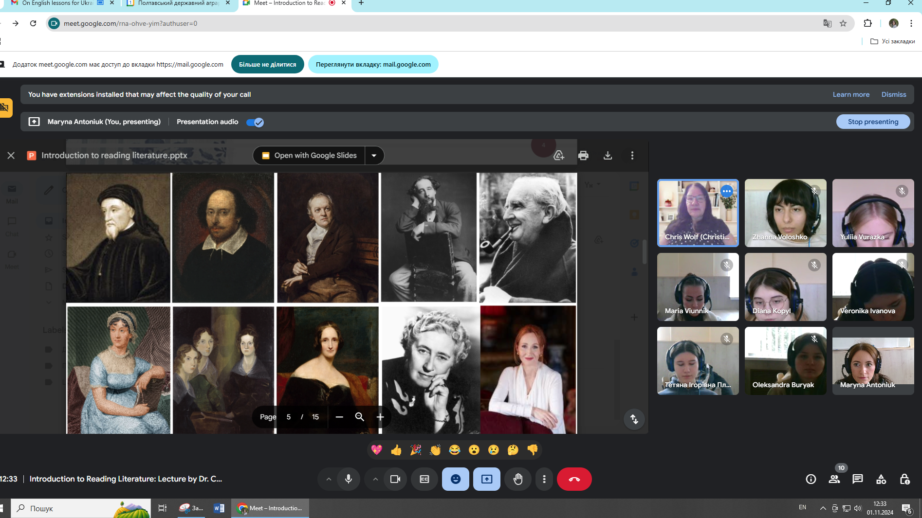The height and width of the screenshot is (518, 922).
Task: Zoom out the slide preview
Action: point(339,417)
